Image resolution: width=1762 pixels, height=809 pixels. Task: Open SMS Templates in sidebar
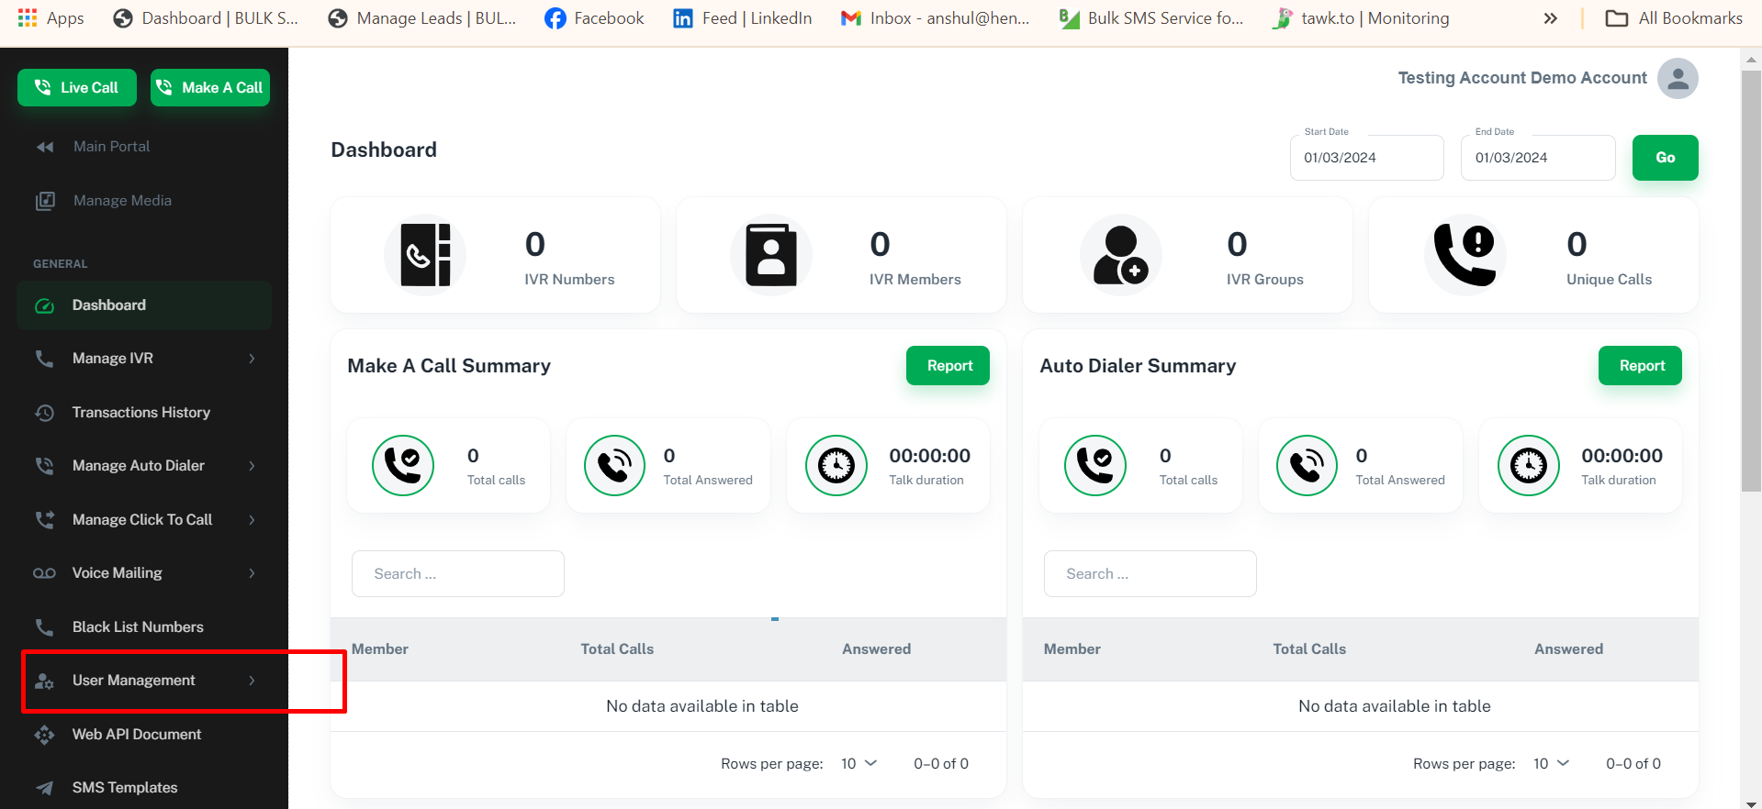tap(125, 788)
